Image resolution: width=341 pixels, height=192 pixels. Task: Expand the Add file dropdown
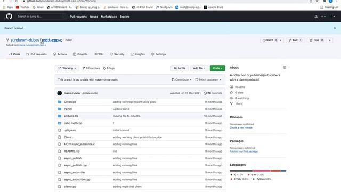199,68
